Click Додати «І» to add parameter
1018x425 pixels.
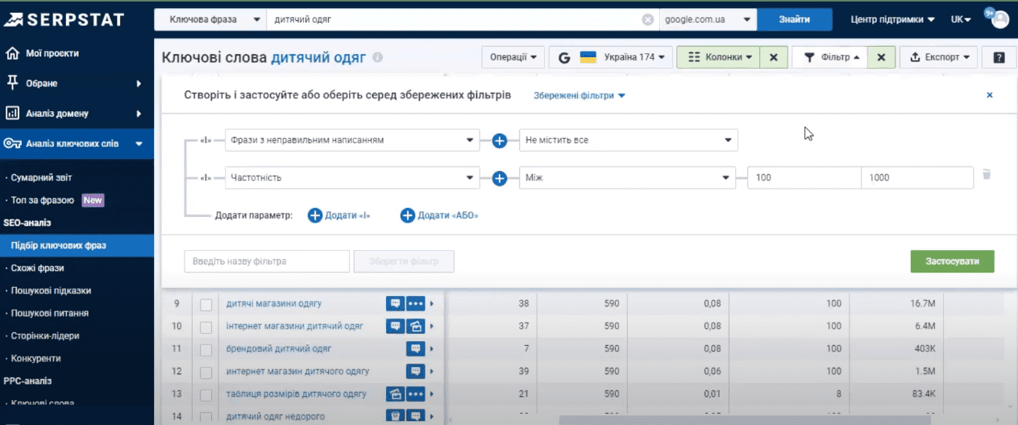point(339,215)
